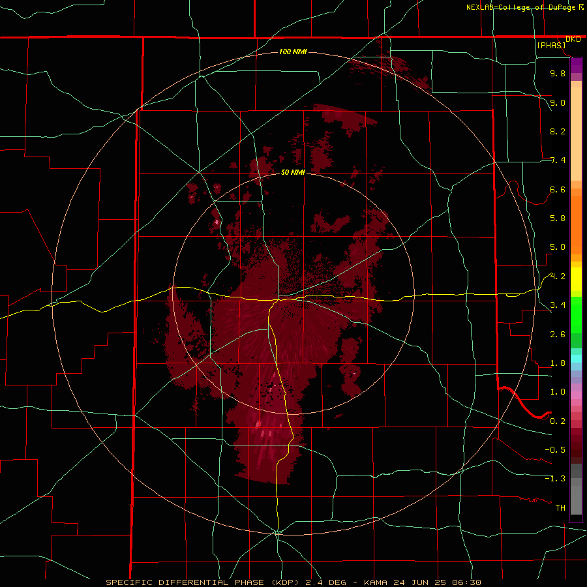Click the -0.5 color scale value
This screenshot has width=587, height=587.
tap(555, 450)
